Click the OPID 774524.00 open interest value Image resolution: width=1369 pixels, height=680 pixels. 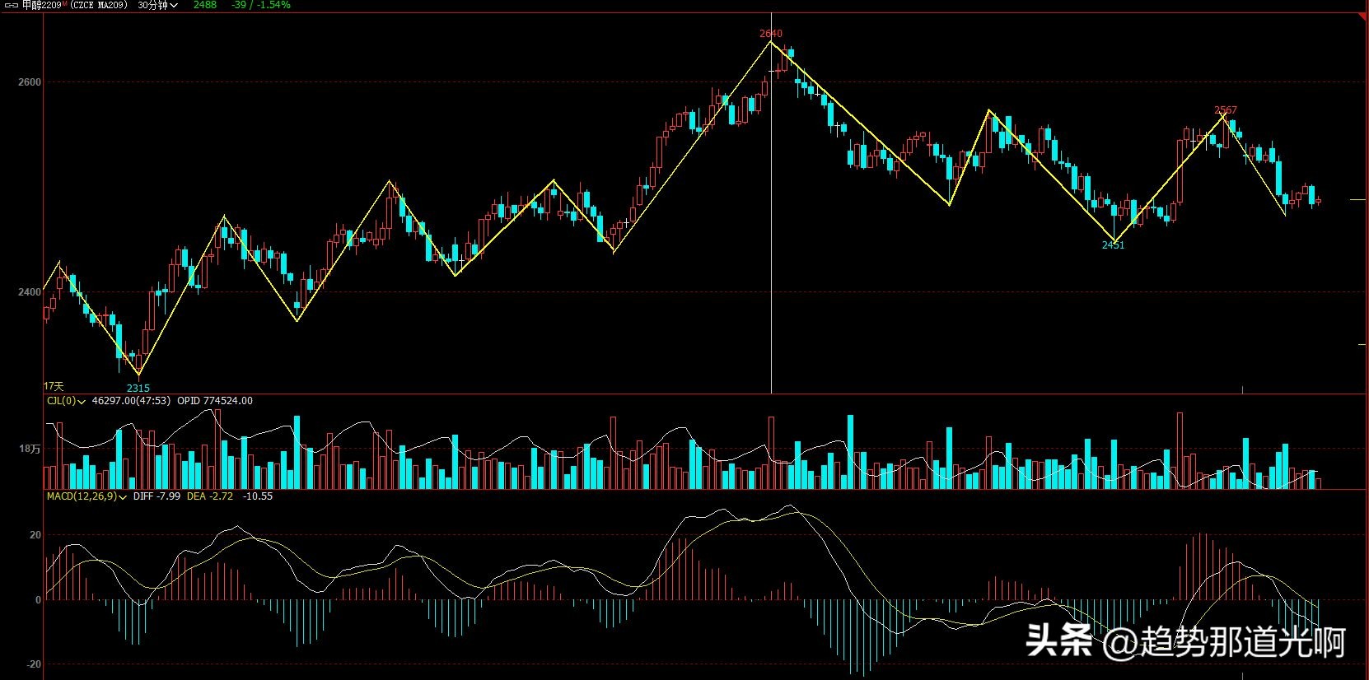pos(215,401)
